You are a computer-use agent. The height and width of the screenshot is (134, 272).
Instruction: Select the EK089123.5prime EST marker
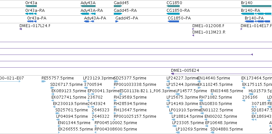(52, 94)
